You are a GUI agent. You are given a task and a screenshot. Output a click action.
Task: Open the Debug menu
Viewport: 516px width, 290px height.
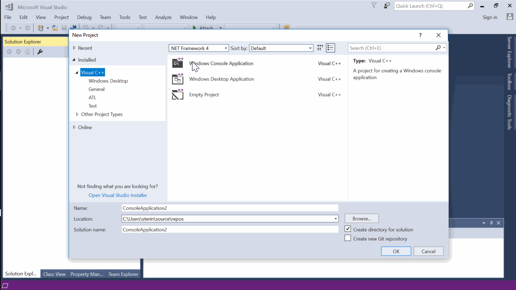coord(84,17)
